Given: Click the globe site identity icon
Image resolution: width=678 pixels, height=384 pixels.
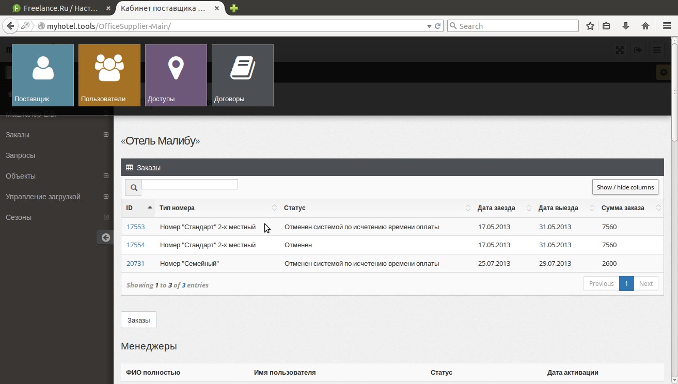Looking at the screenshot, I should [x=41, y=26].
